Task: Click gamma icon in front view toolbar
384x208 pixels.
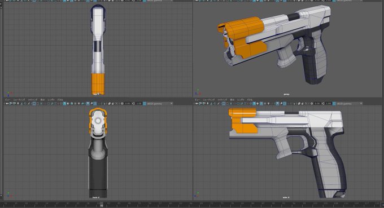Action: tap(133, 104)
